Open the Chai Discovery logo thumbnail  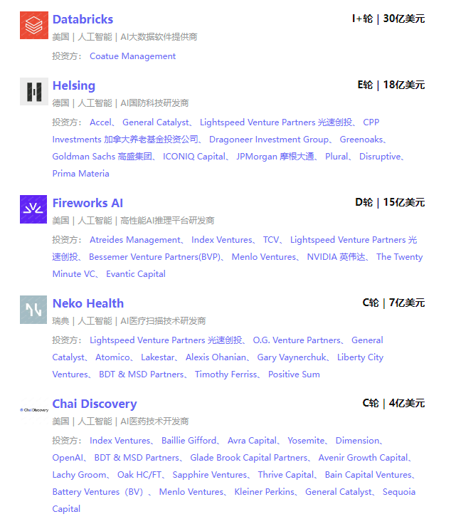(x=34, y=409)
